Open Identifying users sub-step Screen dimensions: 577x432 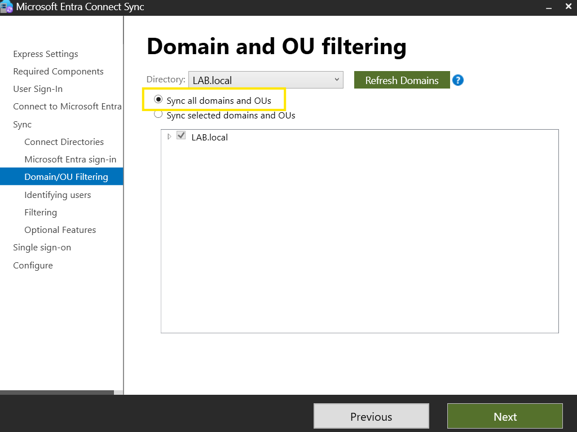(x=58, y=195)
